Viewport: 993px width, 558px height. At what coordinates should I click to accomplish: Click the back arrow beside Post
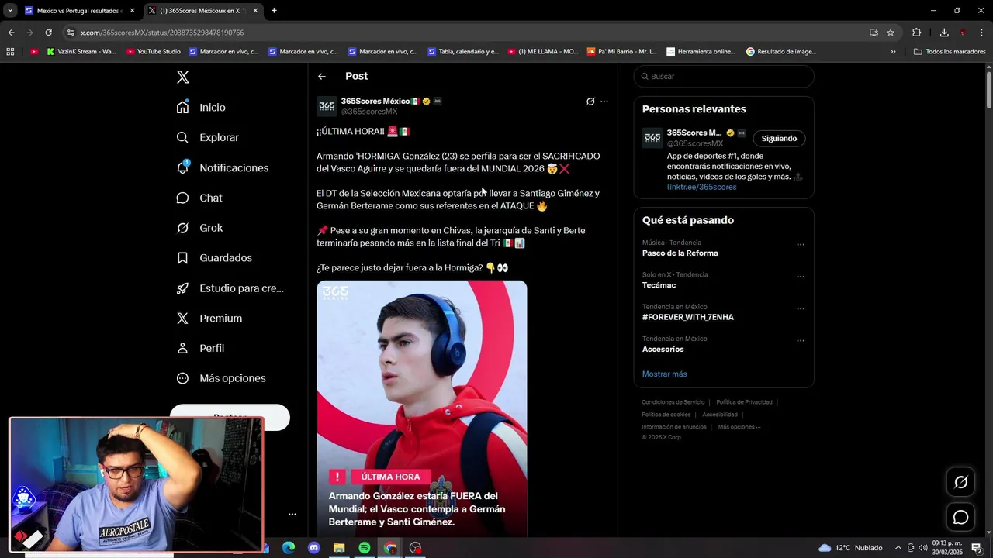point(322,76)
